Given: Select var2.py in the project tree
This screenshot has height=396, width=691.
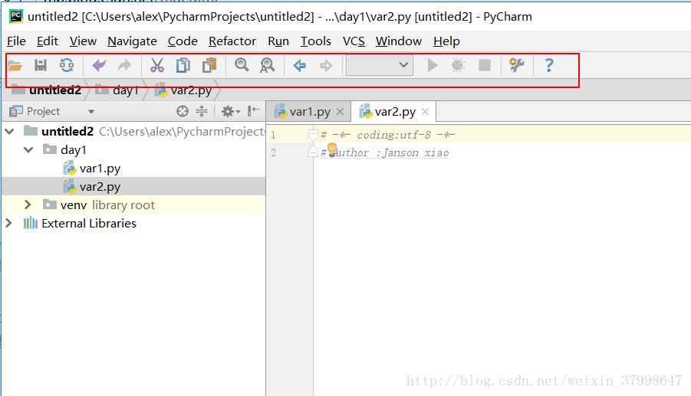Looking at the screenshot, I should (x=100, y=187).
